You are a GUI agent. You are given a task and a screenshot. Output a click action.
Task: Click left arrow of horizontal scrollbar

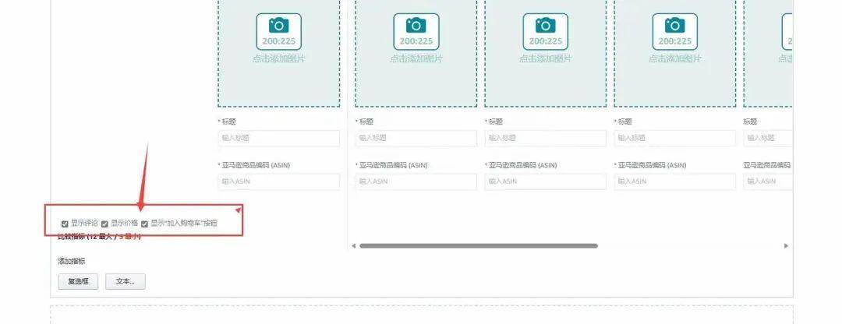354,246
